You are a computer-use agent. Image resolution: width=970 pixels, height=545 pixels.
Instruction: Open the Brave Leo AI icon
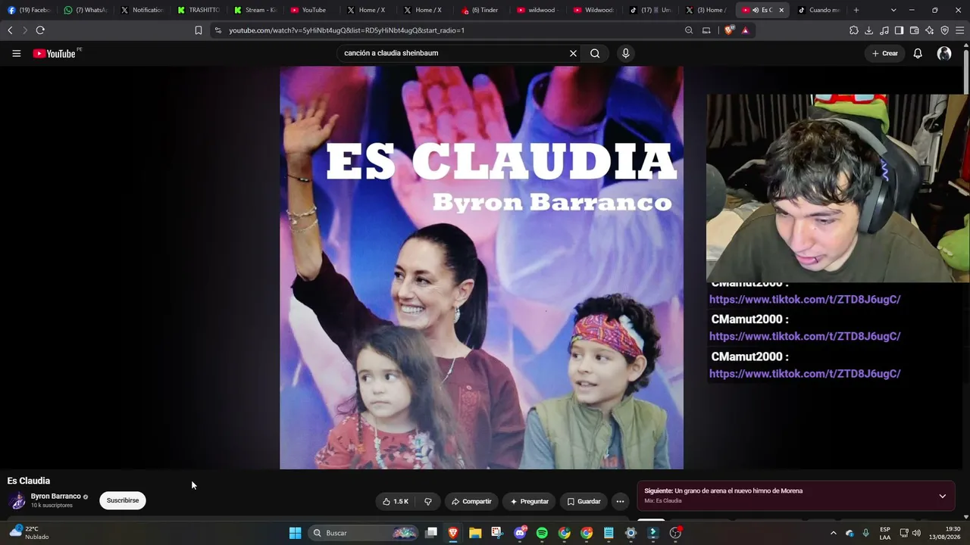[929, 30]
